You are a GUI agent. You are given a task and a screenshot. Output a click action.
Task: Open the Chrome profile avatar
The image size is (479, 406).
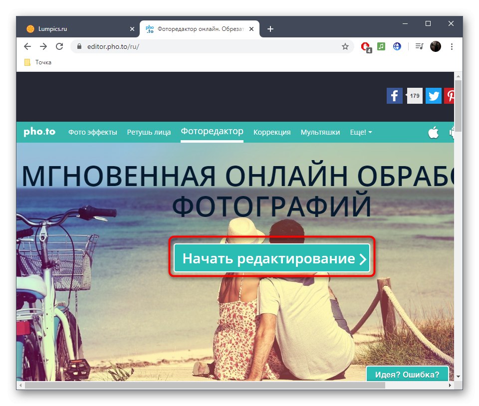tap(435, 46)
